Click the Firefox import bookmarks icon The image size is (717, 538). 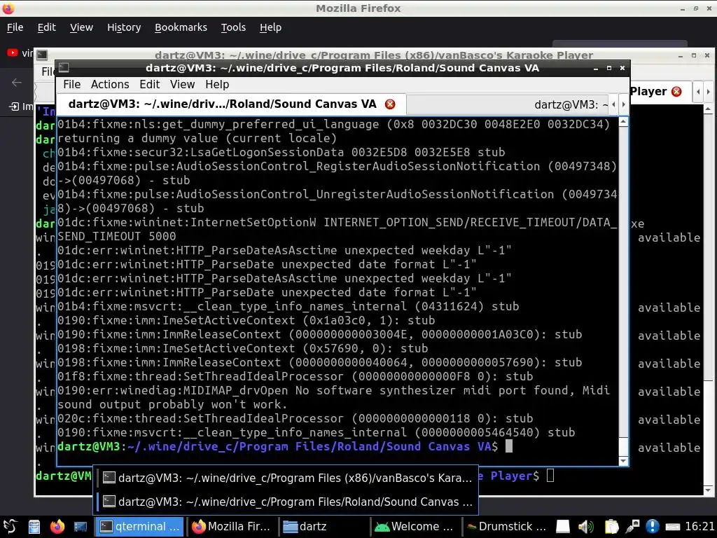pyautogui.click(x=14, y=106)
